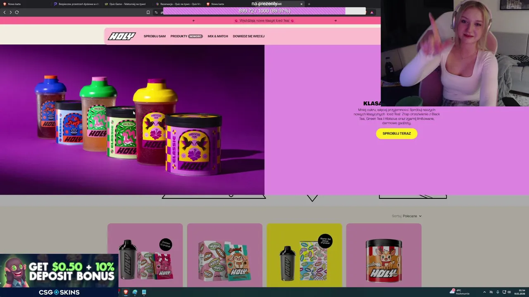Click the HOLY logo in the site header
529x297 pixels.
(x=122, y=36)
